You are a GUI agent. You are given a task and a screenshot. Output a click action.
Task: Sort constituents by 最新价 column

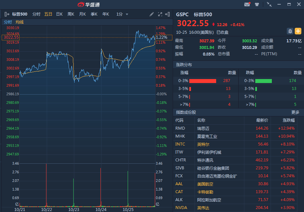tap(262, 120)
